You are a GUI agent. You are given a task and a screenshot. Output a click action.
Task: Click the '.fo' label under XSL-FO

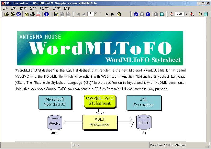(x=144, y=133)
